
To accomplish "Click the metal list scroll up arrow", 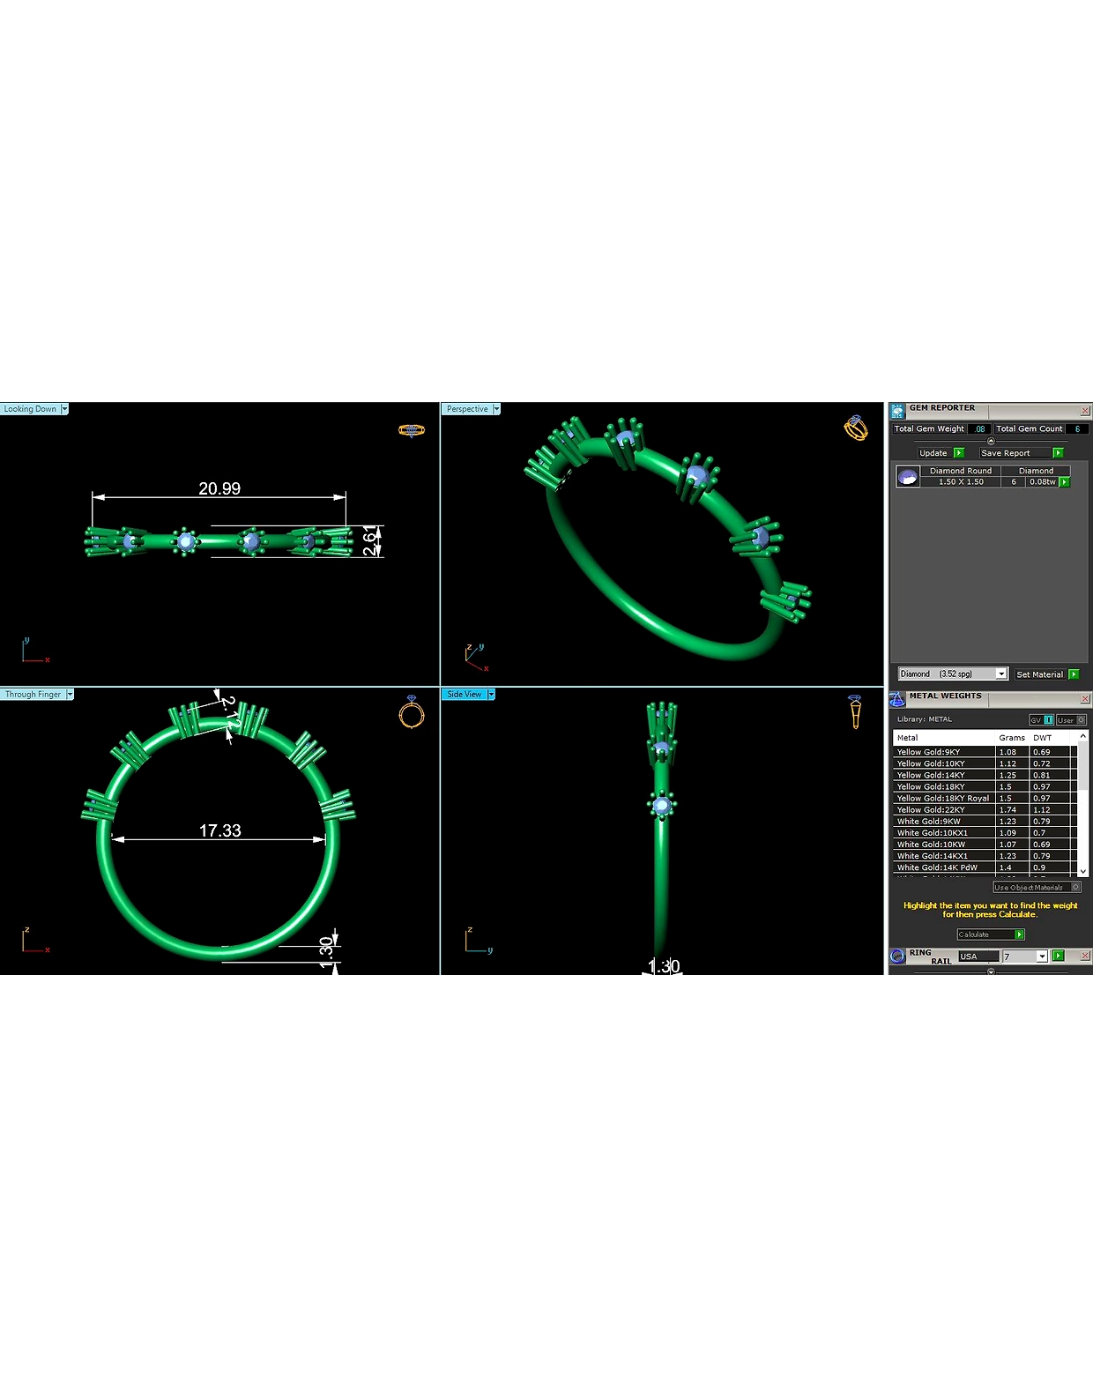I will 1083,736.
